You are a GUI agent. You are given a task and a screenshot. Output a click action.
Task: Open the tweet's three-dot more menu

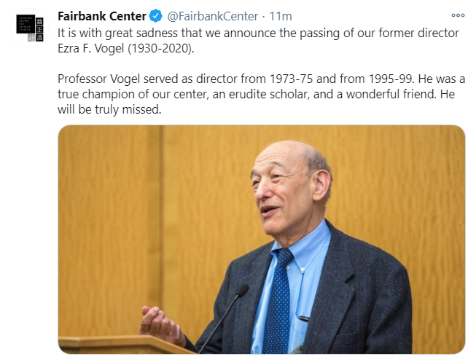click(458, 15)
